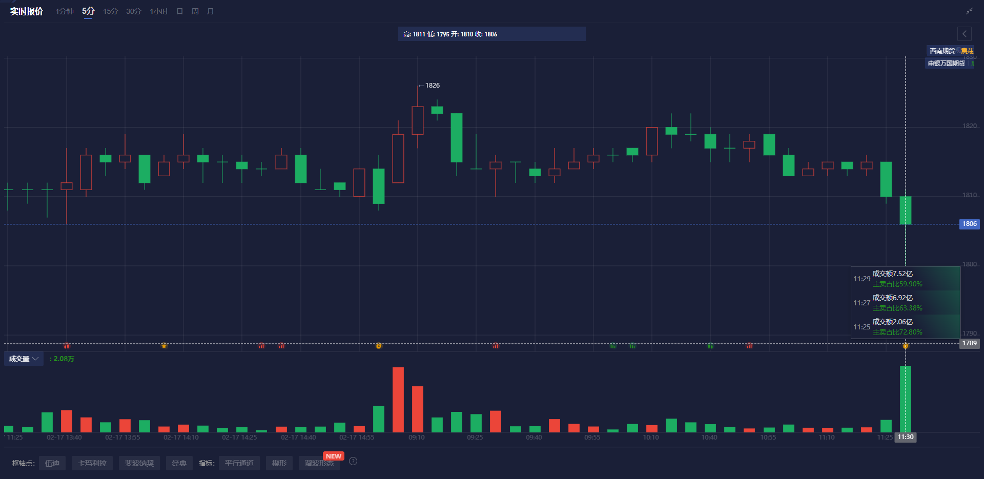
Task: Click the red signal marker near 09:25
Action: [x=495, y=346]
